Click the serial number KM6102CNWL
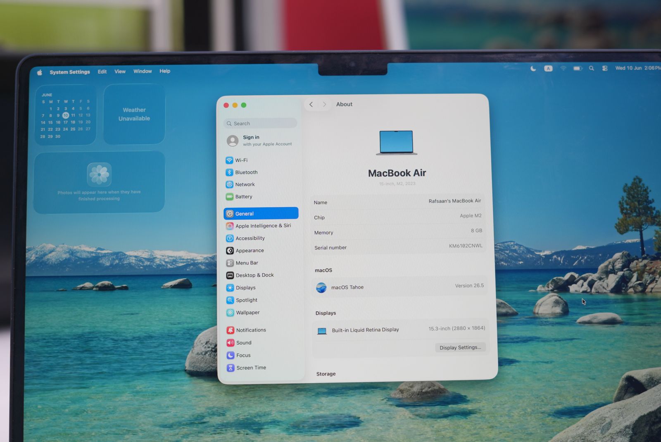 tap(466, 246)
